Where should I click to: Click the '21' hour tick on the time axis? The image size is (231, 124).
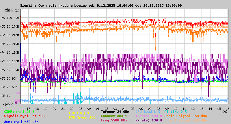pyautogui.click(x=63, y=109)
